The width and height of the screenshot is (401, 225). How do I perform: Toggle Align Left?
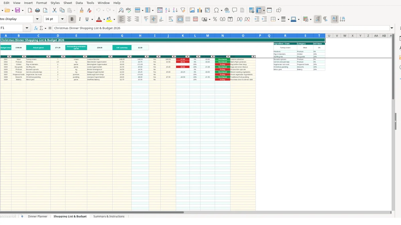(x=122, y=19)
